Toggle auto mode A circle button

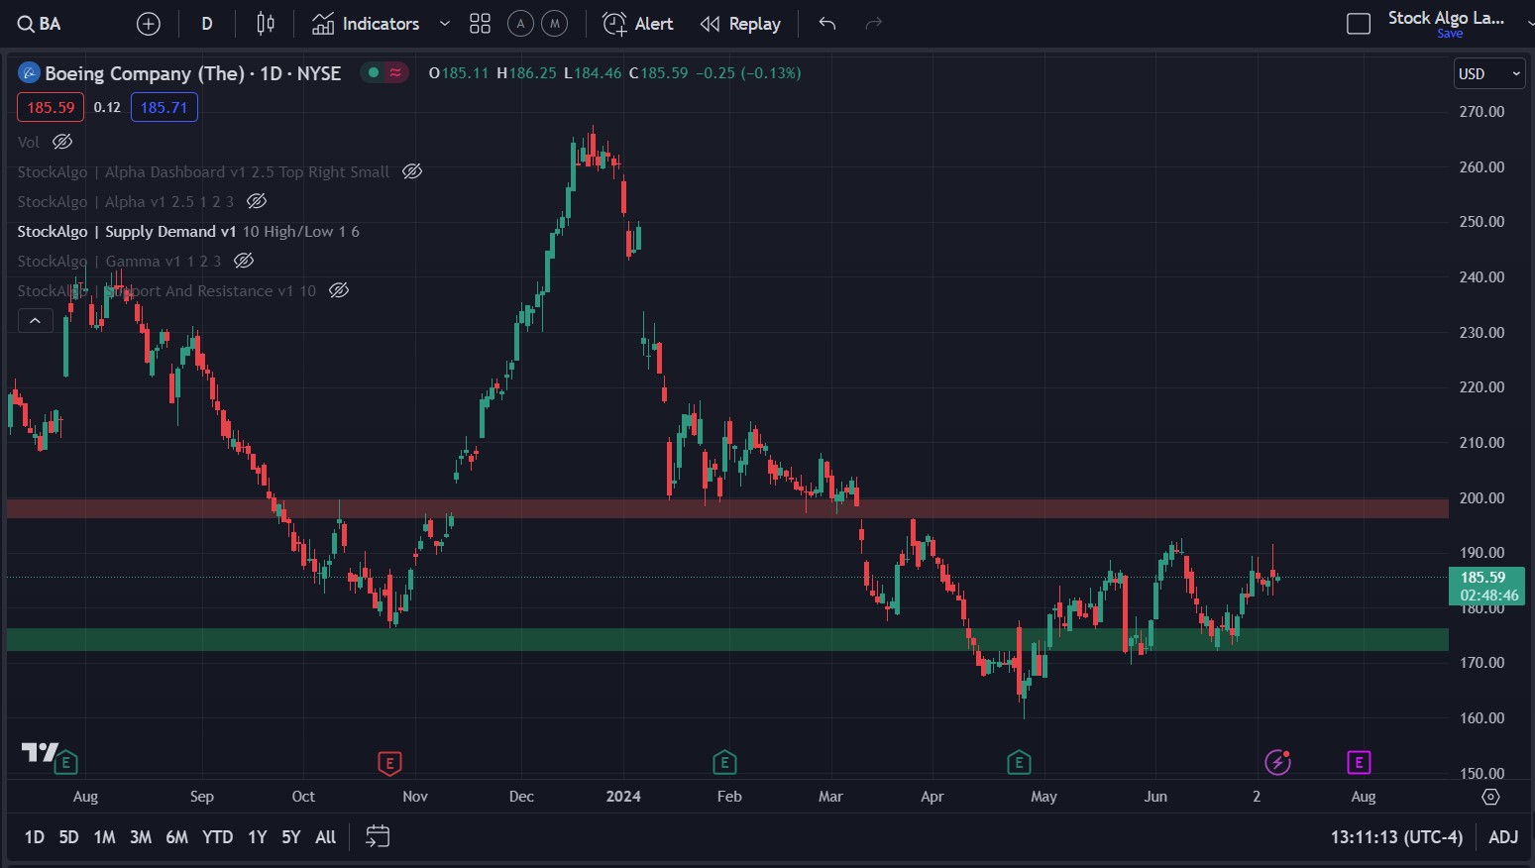[x=520, y=24]
